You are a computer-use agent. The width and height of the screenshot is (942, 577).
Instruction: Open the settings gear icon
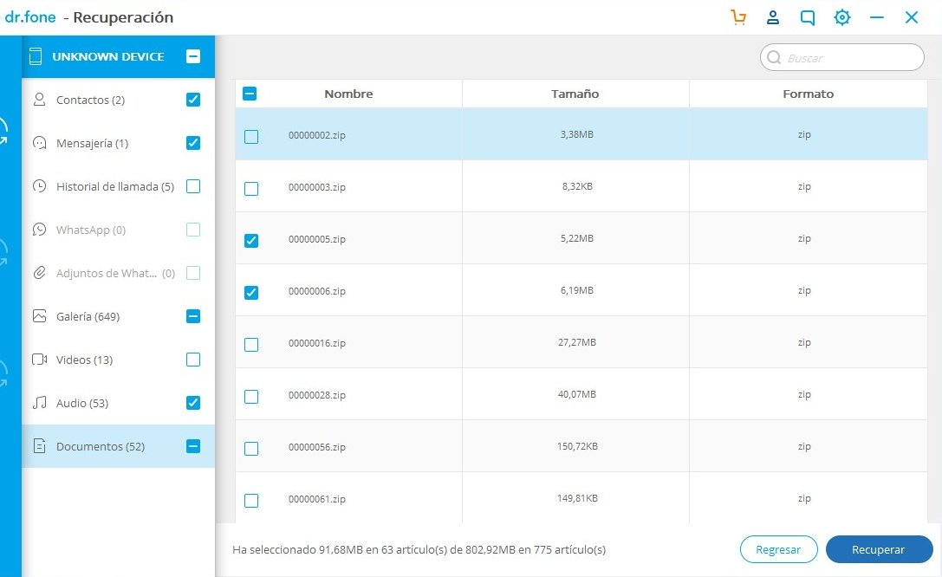tap(842, 17)
